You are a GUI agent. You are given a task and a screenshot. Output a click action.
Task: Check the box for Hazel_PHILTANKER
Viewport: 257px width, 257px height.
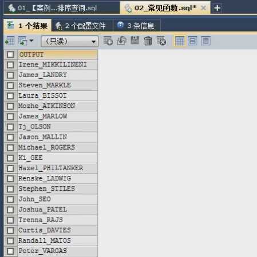[x=10, y=168]
